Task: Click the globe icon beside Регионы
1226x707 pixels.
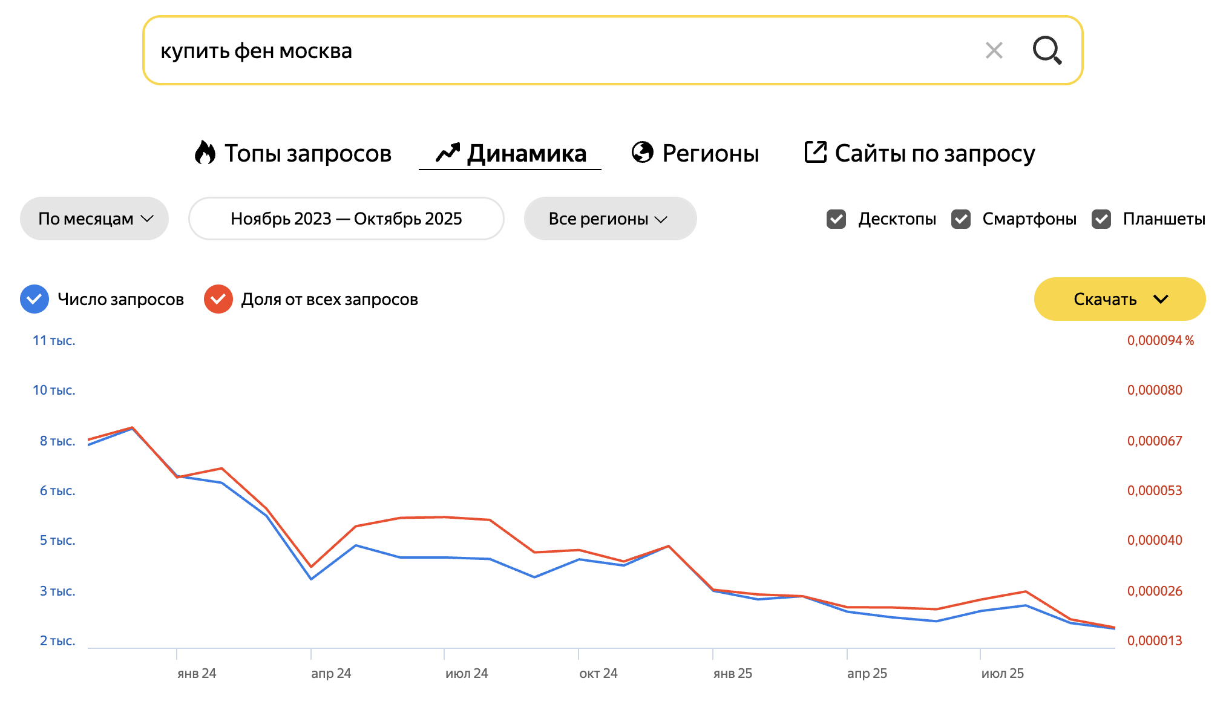Action: coord(642,153)
